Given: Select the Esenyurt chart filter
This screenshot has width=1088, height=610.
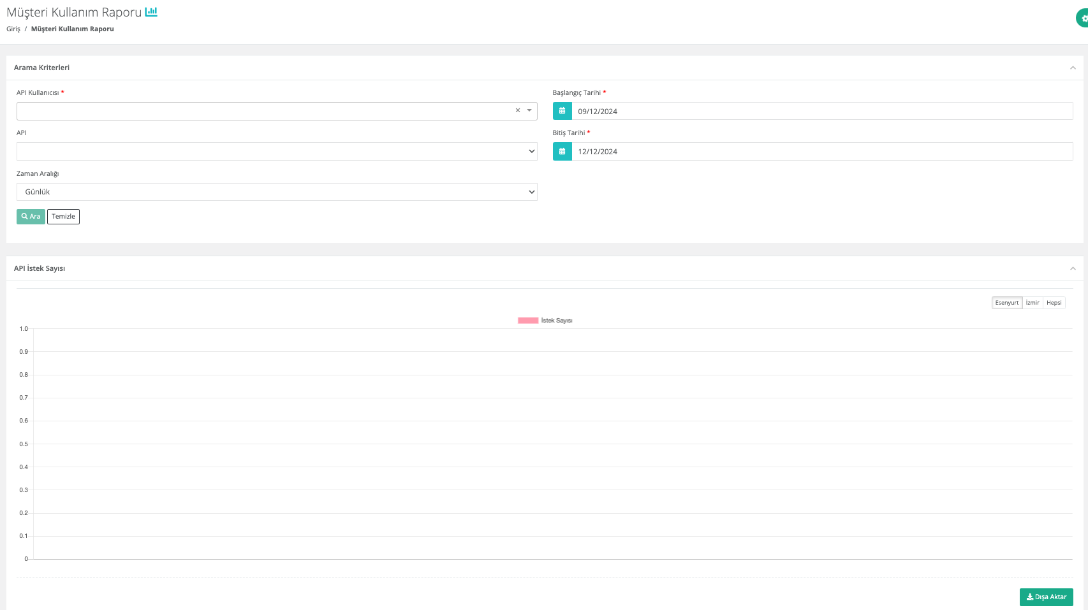Looking at the screenshot, I should 1007,303.
